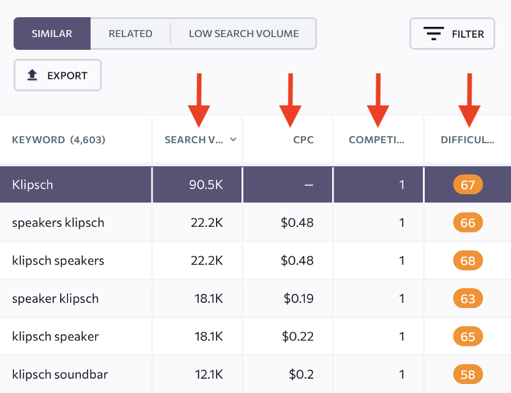Click the difficulty badge 63
The width and height of the screenshot is (511, 393).
(x=468, y=298)
